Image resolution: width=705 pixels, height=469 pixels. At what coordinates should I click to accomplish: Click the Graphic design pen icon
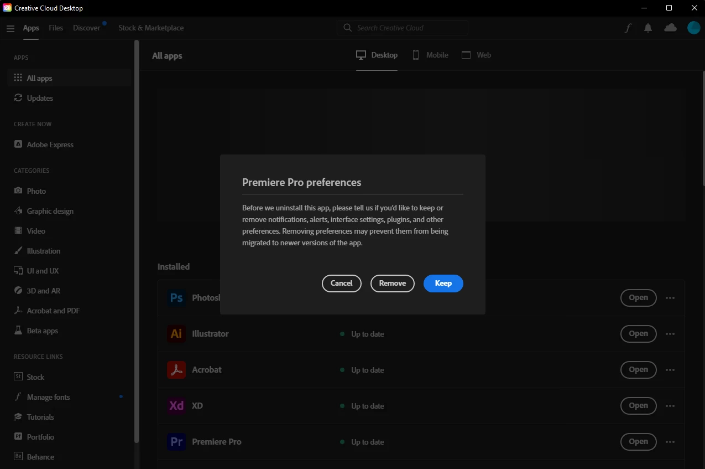tap(18, 211)
